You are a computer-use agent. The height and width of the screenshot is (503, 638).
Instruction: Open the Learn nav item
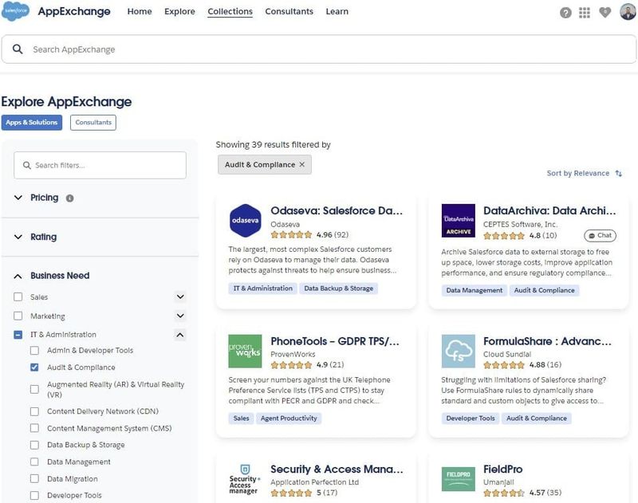click(x=337, y=11)
